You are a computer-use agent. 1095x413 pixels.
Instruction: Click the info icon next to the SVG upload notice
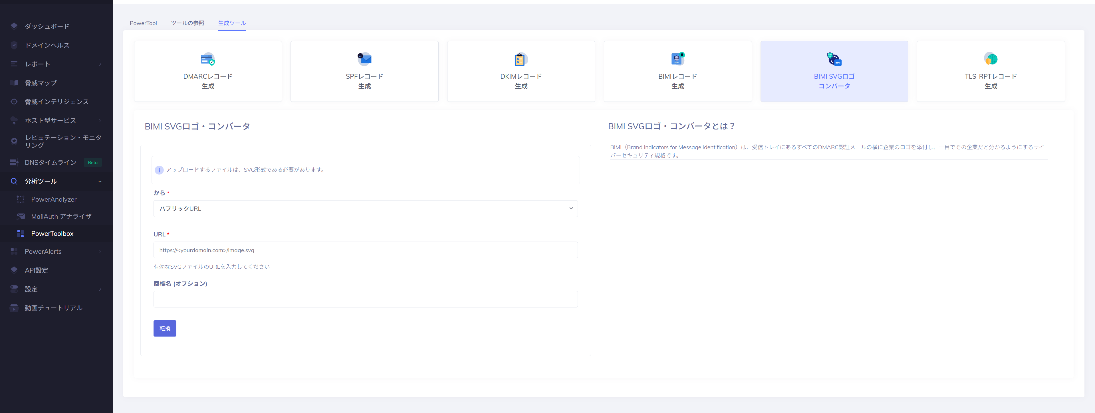coord(159,170)
